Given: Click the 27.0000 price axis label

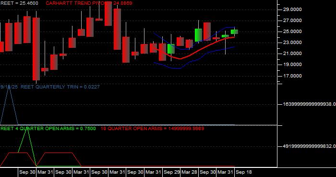Looking at the screenshot, I should tap(292, 21).
